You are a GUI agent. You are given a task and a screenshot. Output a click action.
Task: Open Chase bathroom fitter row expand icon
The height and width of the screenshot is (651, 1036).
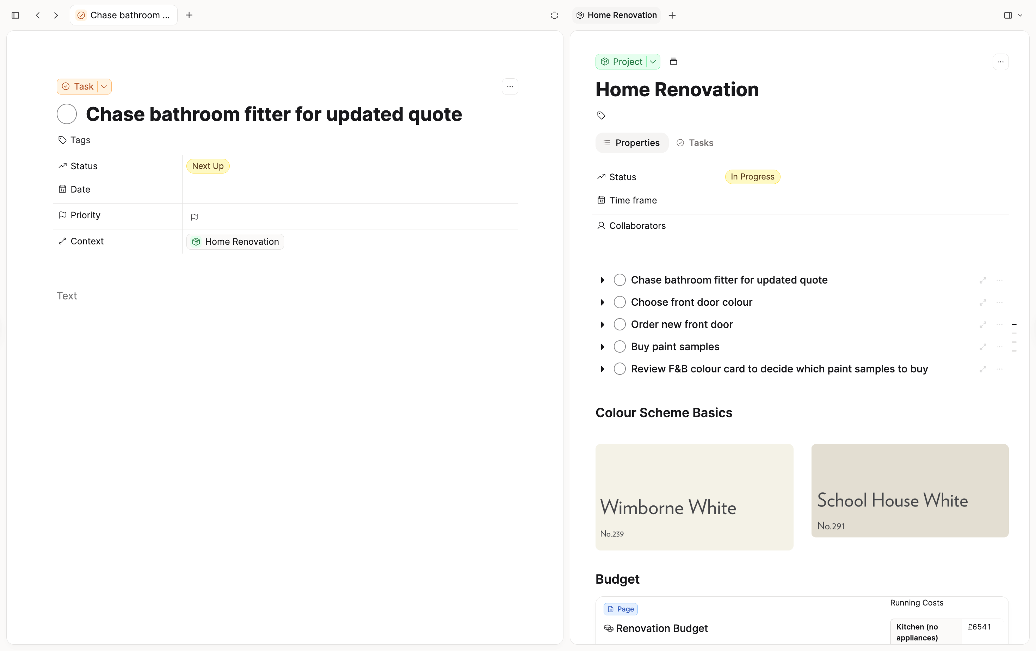click(x=983, y=280)
